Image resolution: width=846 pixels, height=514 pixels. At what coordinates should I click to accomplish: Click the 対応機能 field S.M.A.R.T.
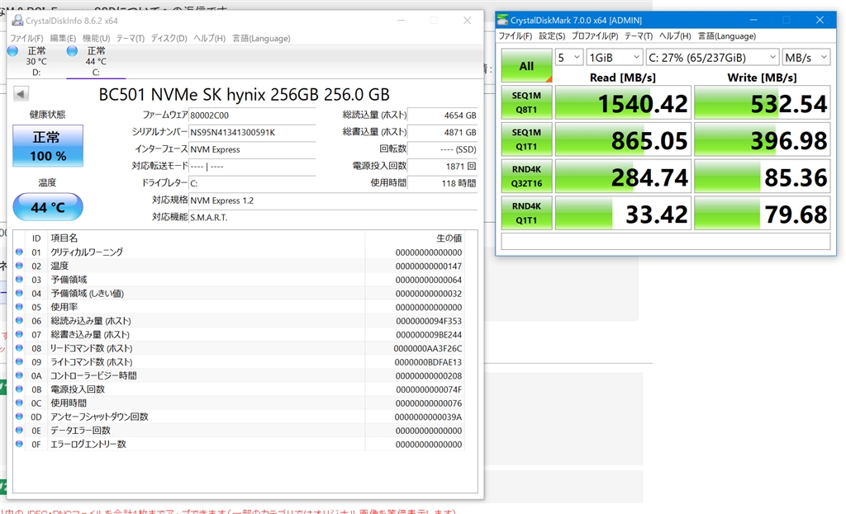(333, 217)
